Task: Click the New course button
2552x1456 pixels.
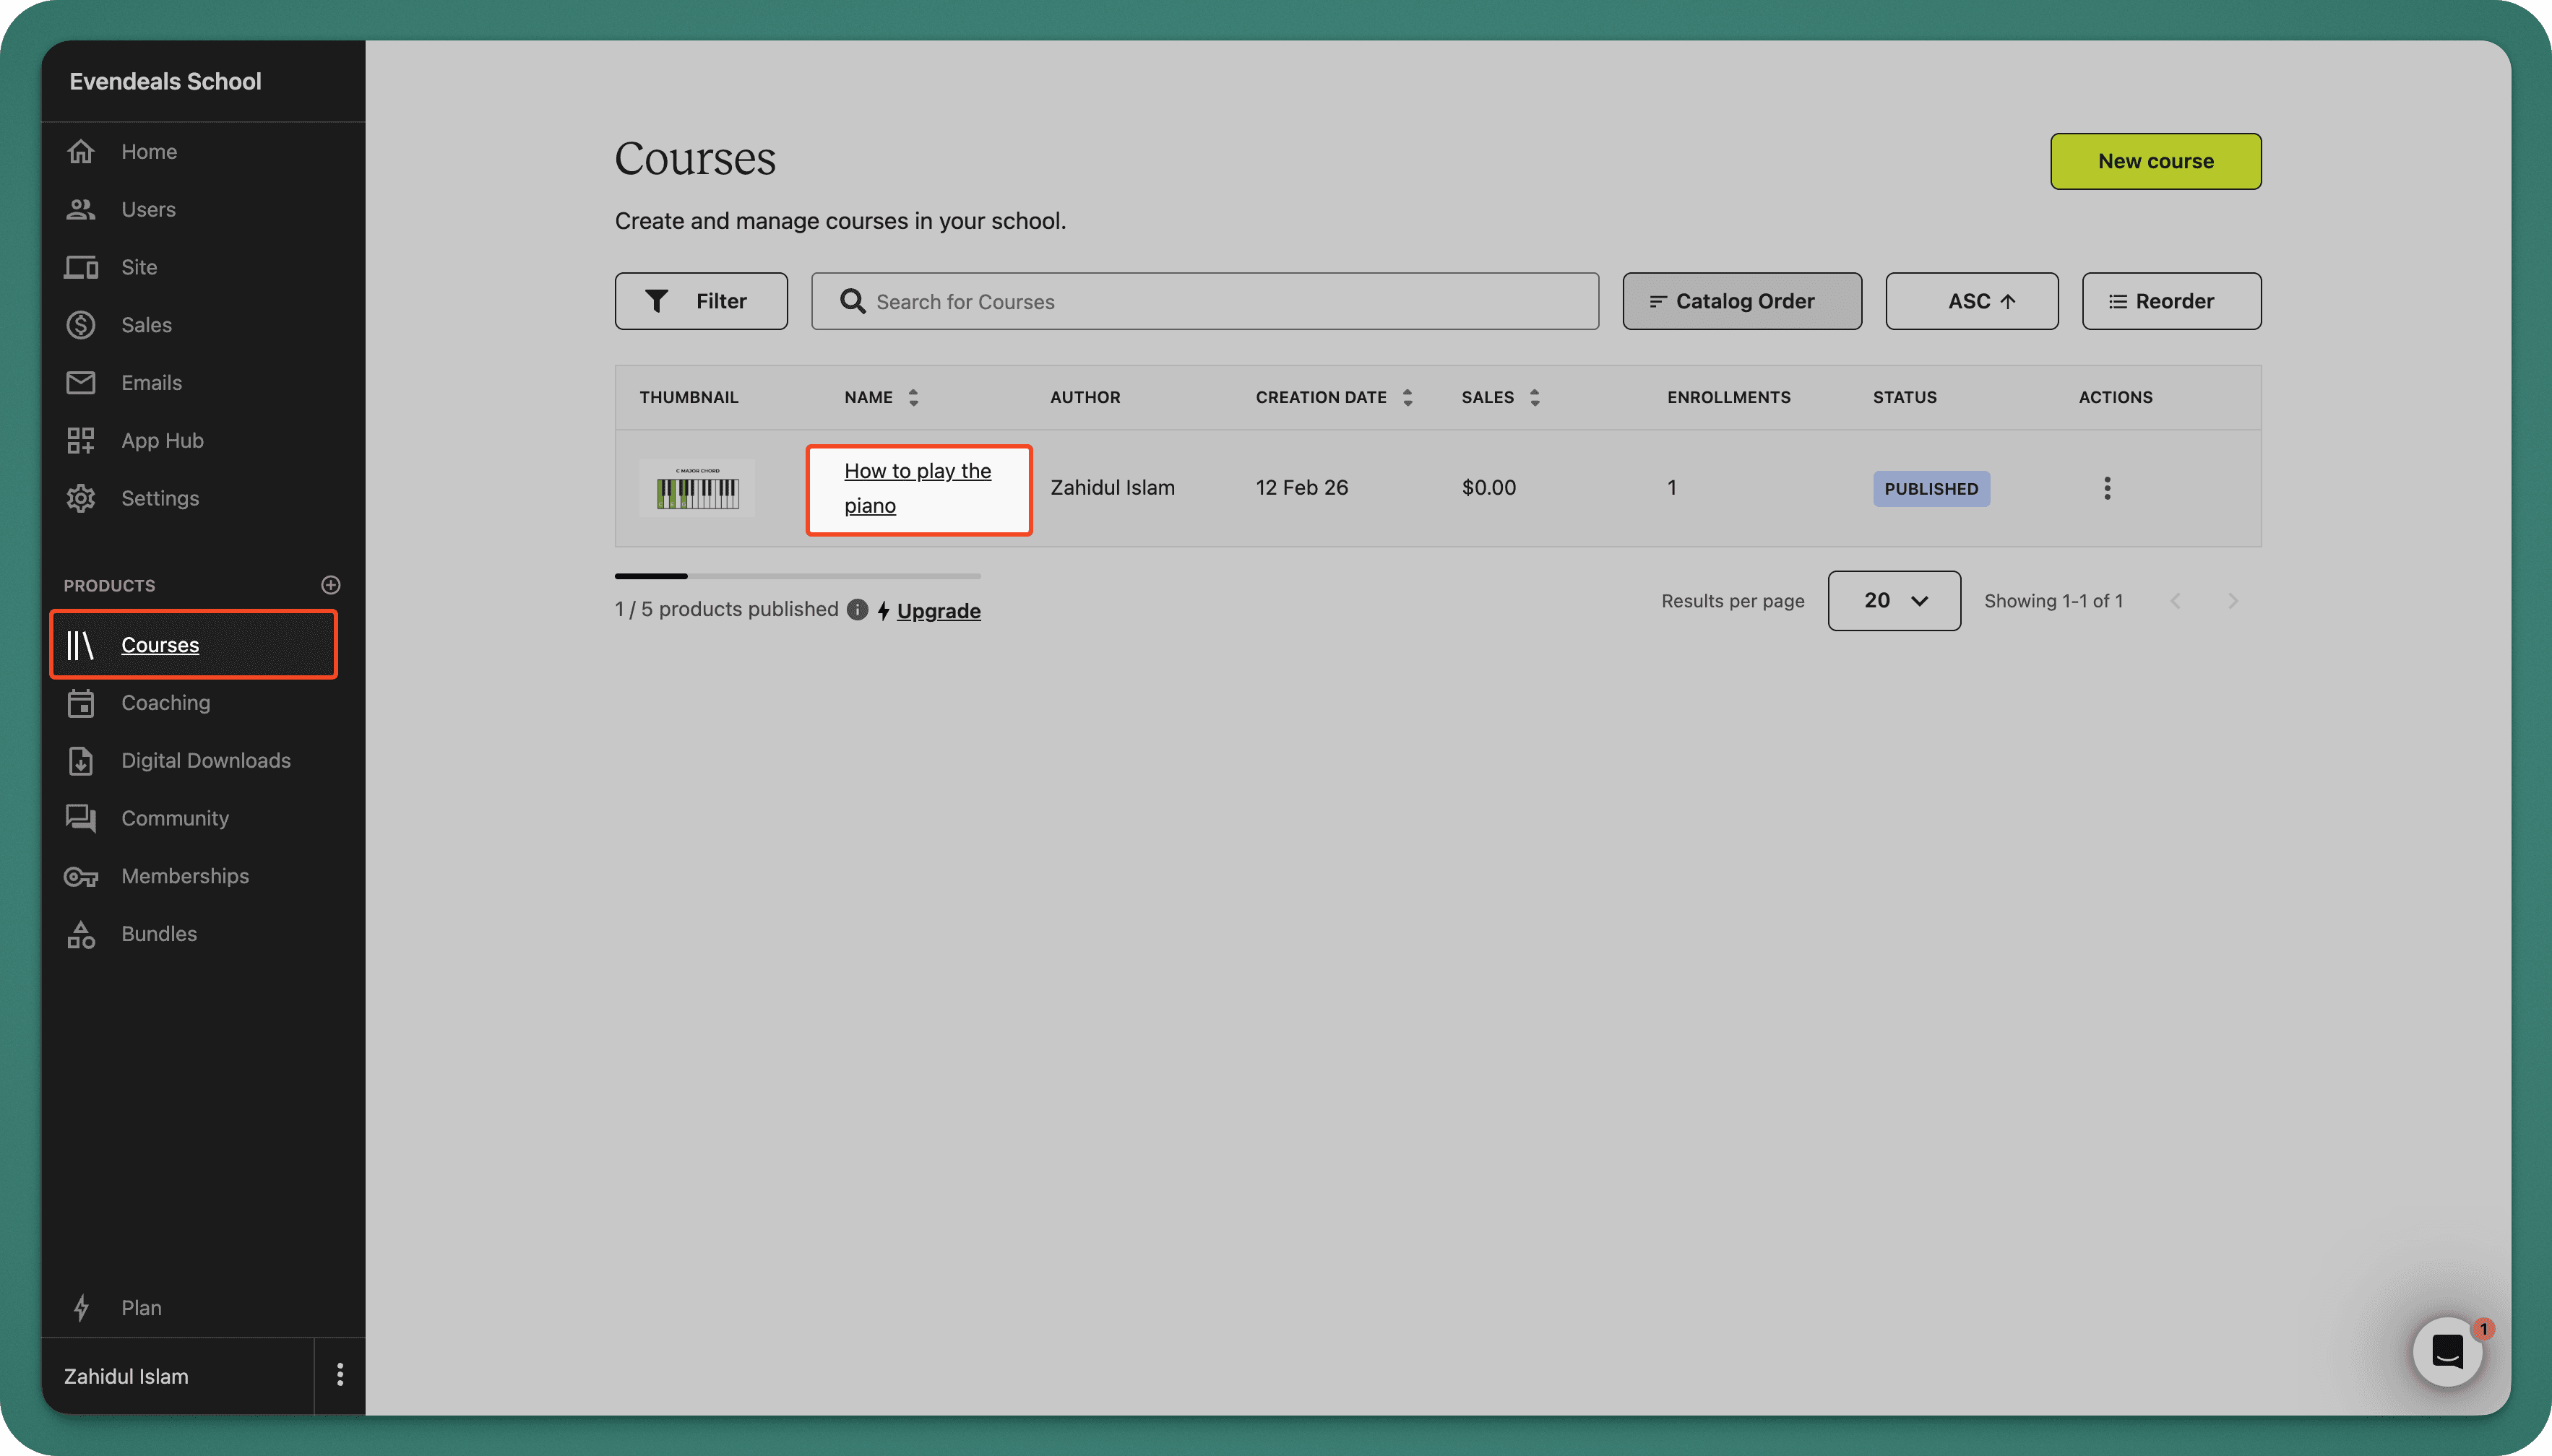Action: (2155, 161)
